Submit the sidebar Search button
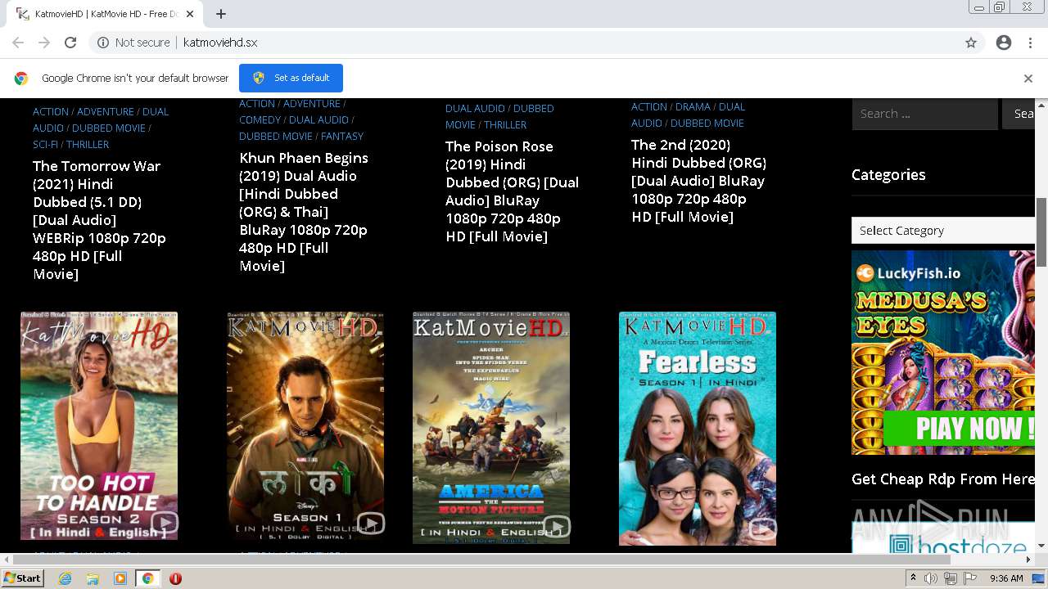The width and height of the screenshot is (1048, 589). click(1019, 114)
